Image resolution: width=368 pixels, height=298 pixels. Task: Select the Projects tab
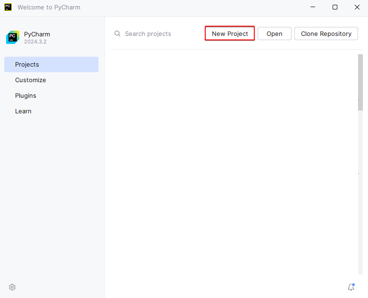coord(51,64)
